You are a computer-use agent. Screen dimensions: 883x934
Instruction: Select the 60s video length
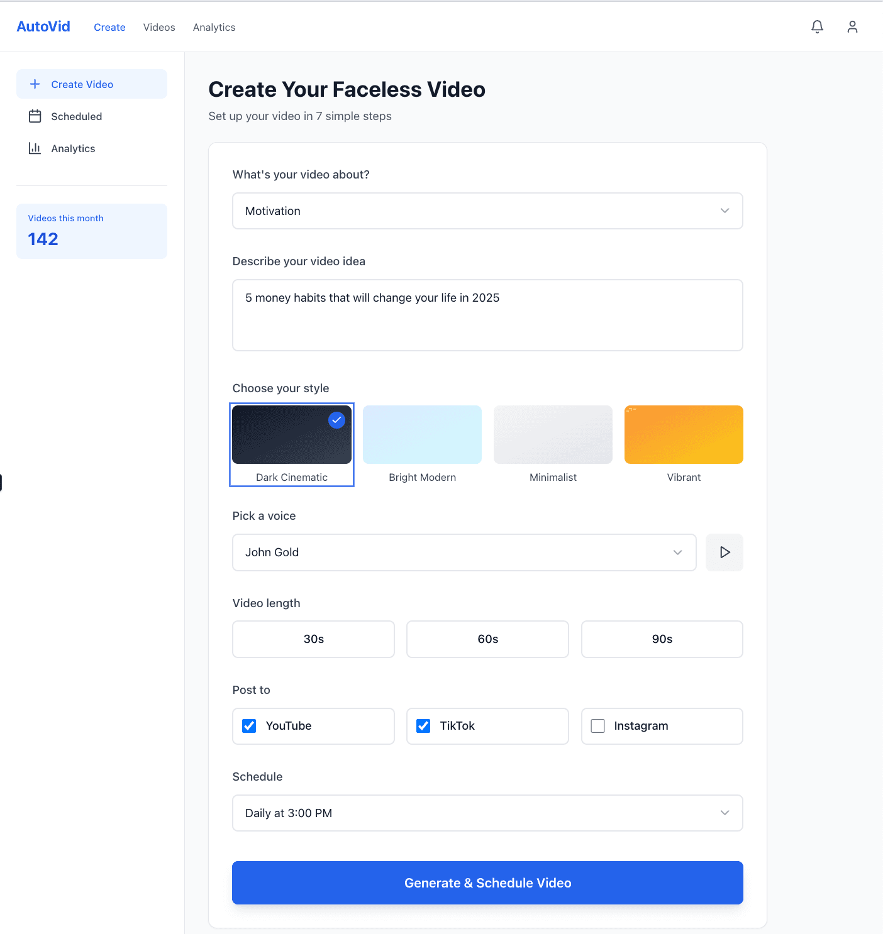(487, 639)
